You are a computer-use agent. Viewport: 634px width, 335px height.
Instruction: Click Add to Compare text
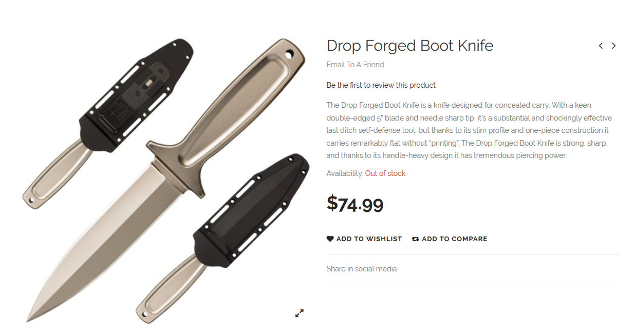(x=454, y=239)
